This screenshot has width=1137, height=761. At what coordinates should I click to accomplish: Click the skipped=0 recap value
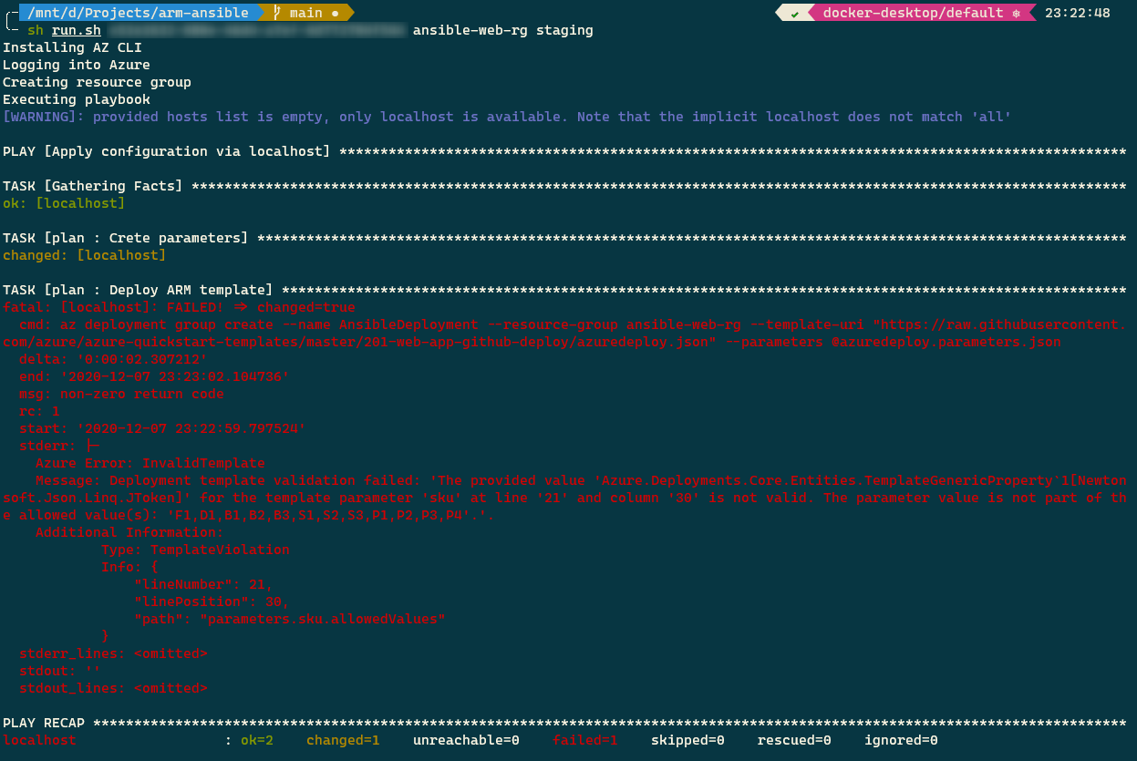coord(687,740)
